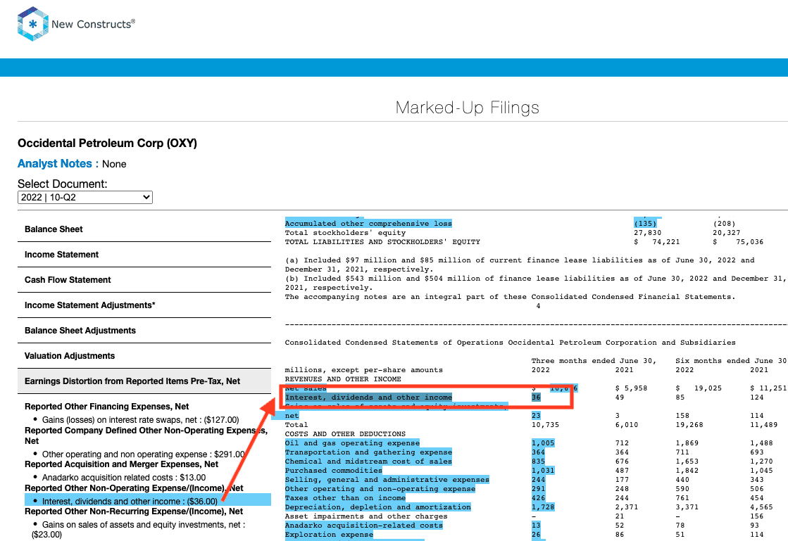
Task: Choose Anadarko acquisition related costs $13.00 item
Action: point(124,477)
